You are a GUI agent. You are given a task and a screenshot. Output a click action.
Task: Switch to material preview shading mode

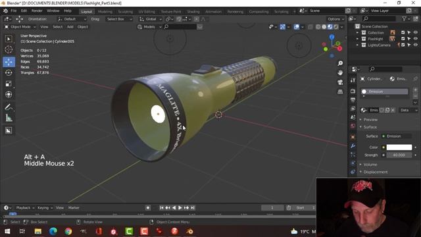[x=330, y=27]
